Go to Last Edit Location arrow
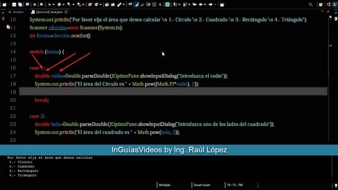This screenshot has height=190, width=338. 194,4
